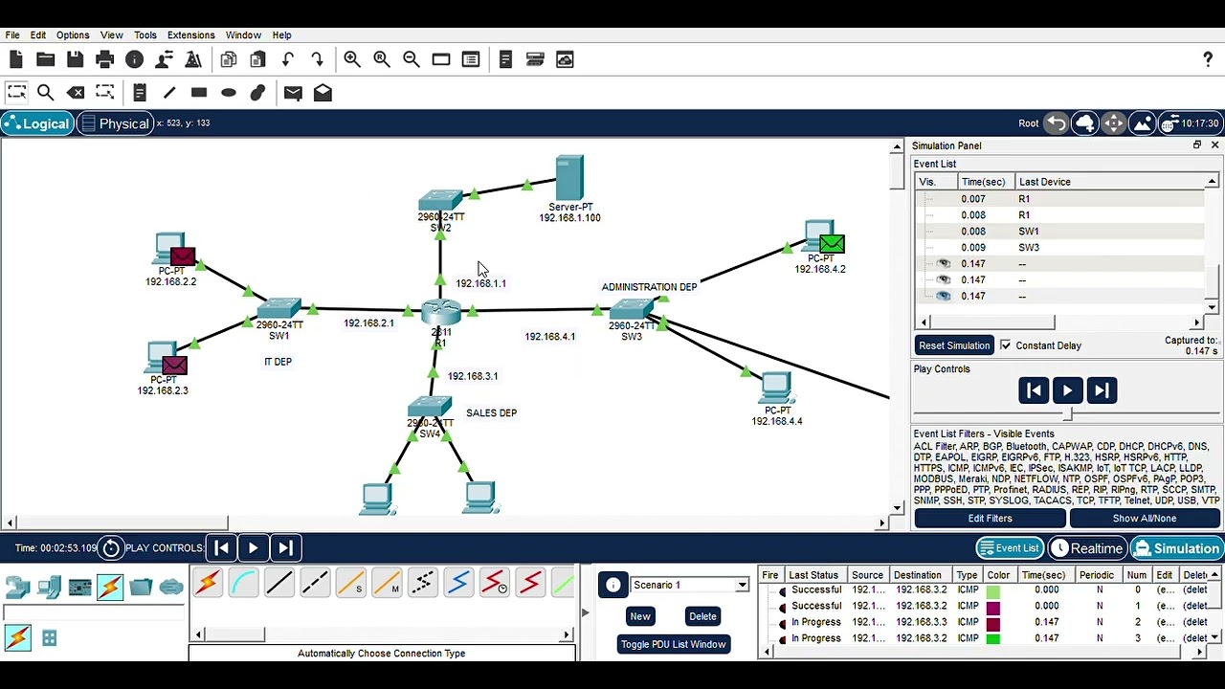
Task: Switch to the Logical workspace tab
Action: (37, 123)
